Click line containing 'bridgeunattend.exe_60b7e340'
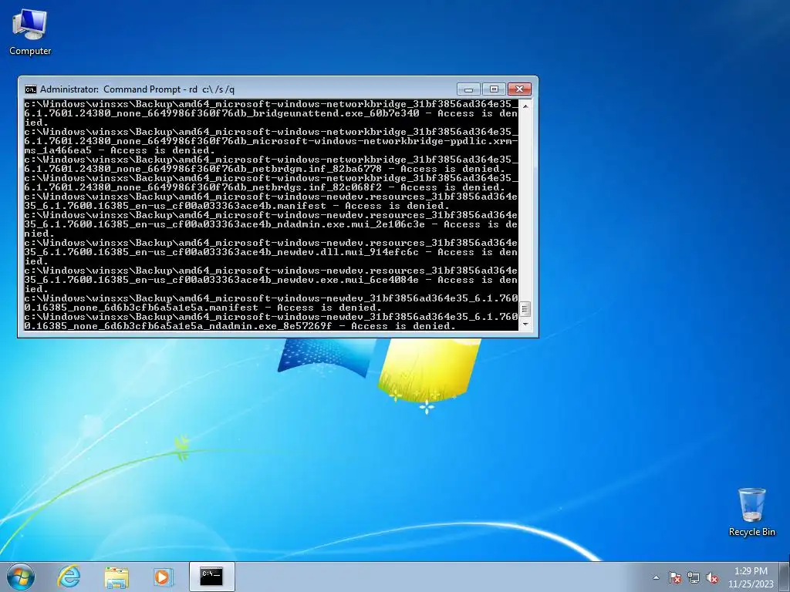 pos(271,113)
